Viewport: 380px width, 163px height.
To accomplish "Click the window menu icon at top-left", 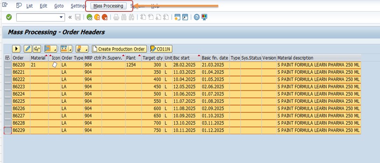I will 5,5.
